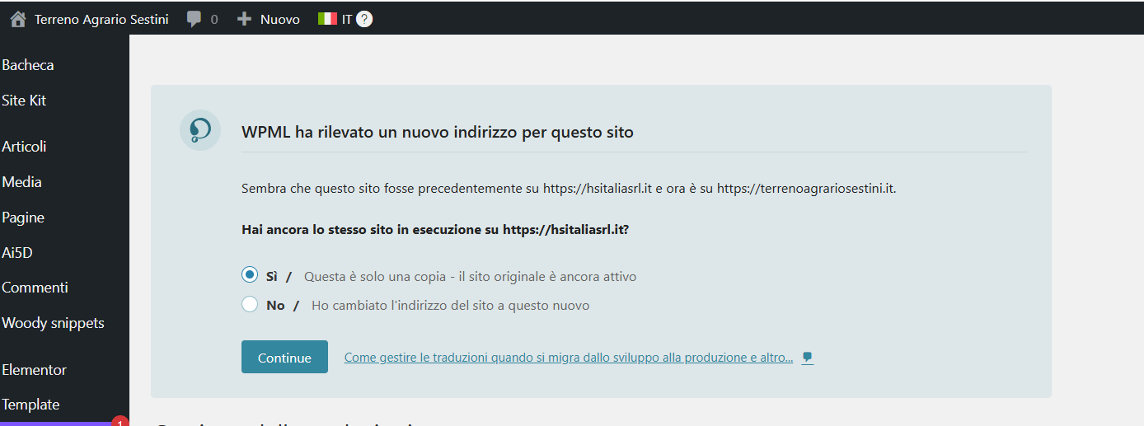Click the sentence starting Sembra che questo sito
Viewport: 1144px width, 426px height.
pyautogui.click(x=569, y=189)
